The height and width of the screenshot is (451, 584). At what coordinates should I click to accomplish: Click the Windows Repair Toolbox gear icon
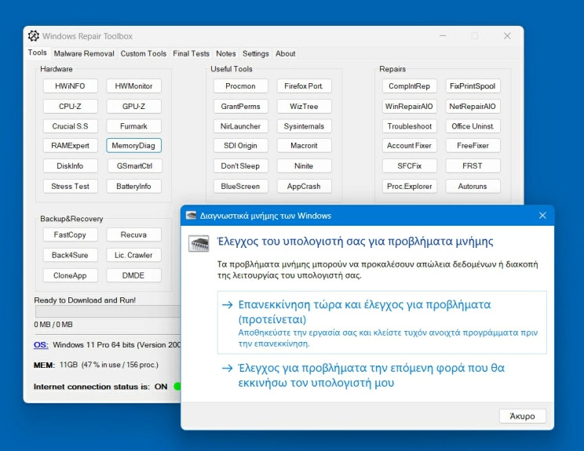[x=34, y=36]
